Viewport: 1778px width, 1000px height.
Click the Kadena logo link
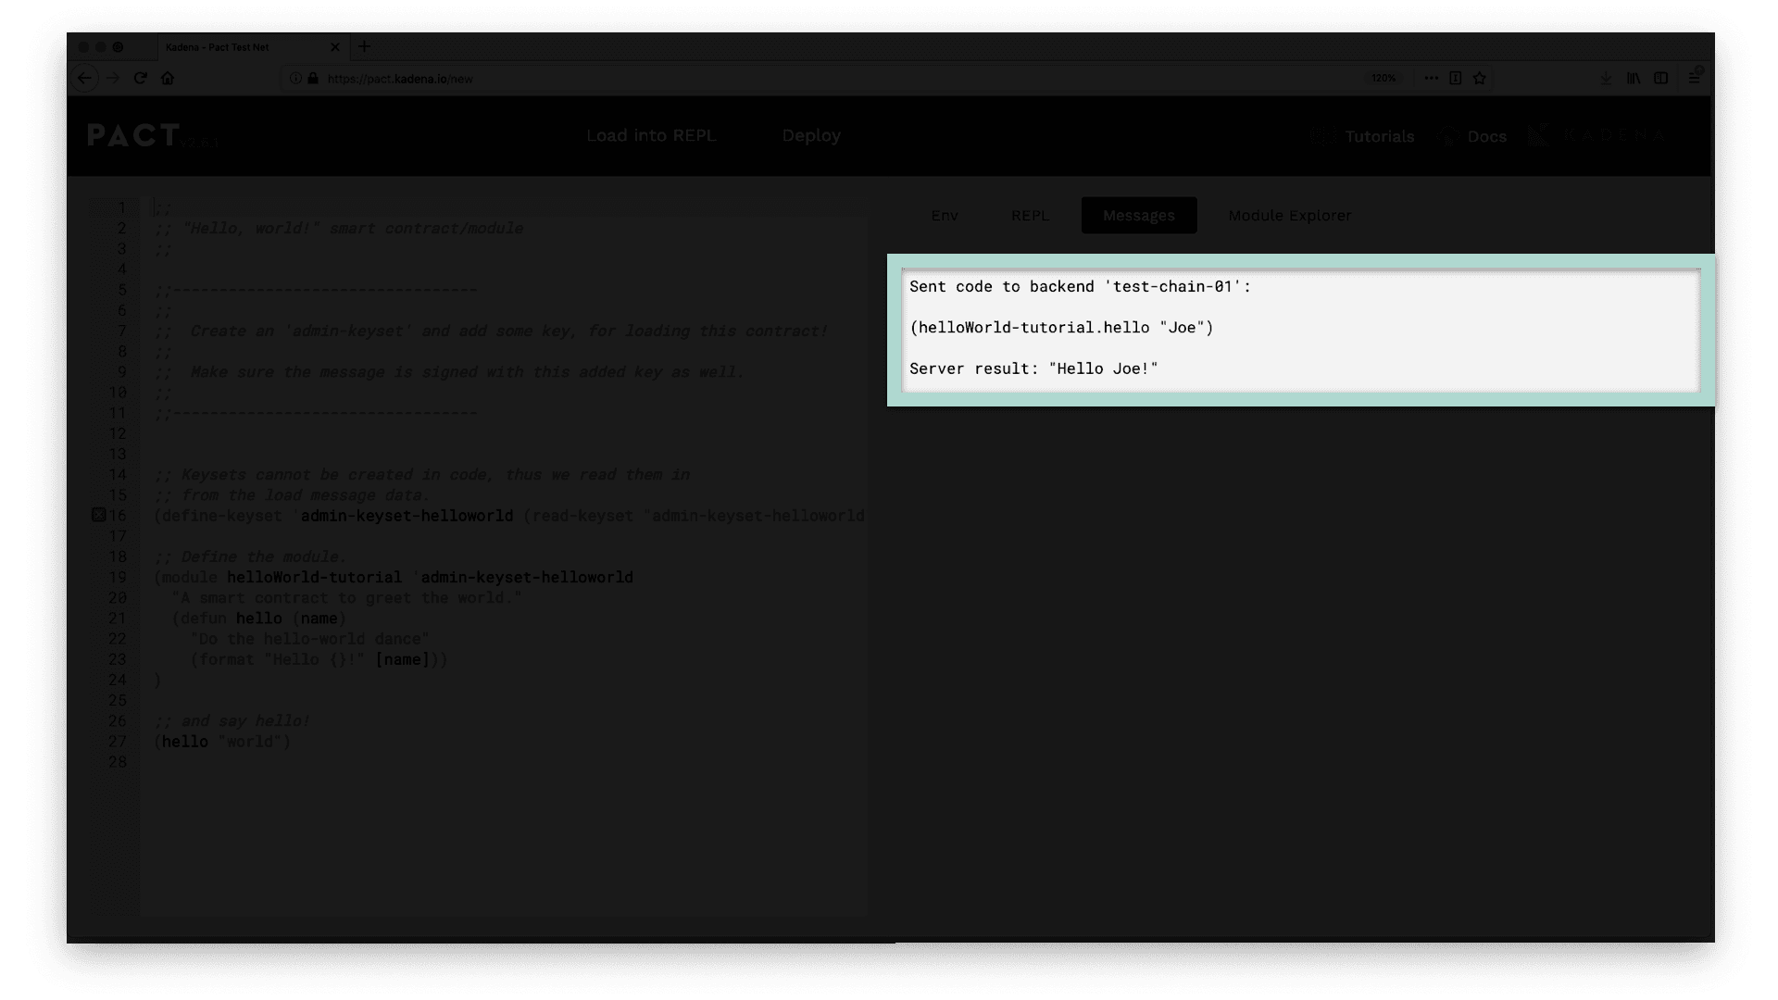(x=1596, y=135)
